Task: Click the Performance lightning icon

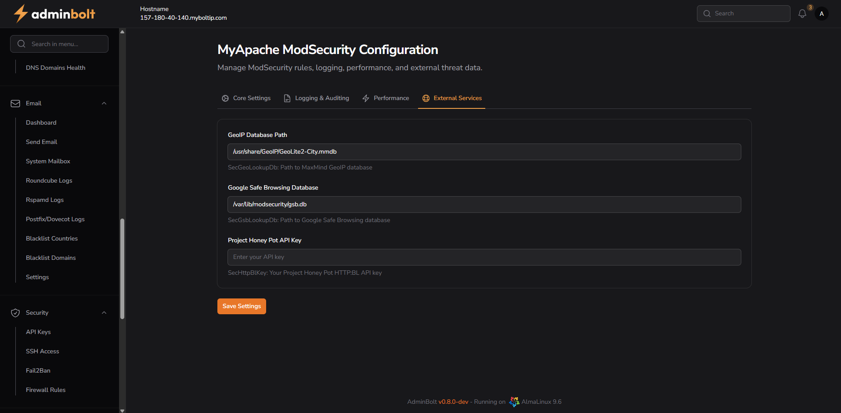Action: (x=366, y=98)
